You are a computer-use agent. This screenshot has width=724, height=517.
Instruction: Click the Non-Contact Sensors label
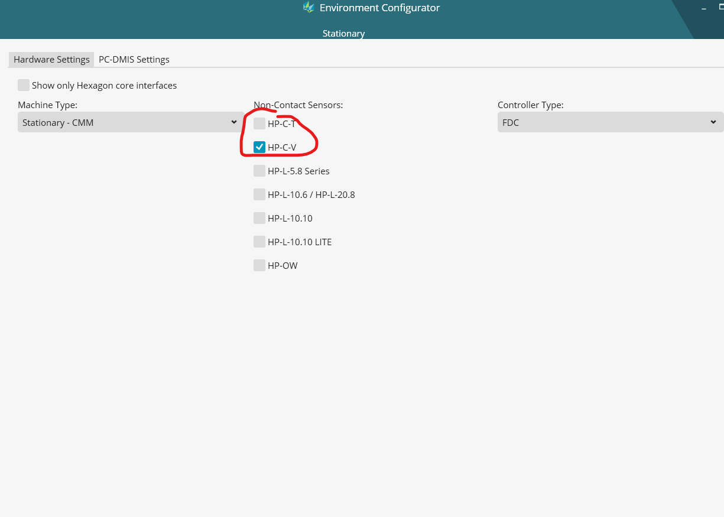pyautogui.click(x=298, y=105)
